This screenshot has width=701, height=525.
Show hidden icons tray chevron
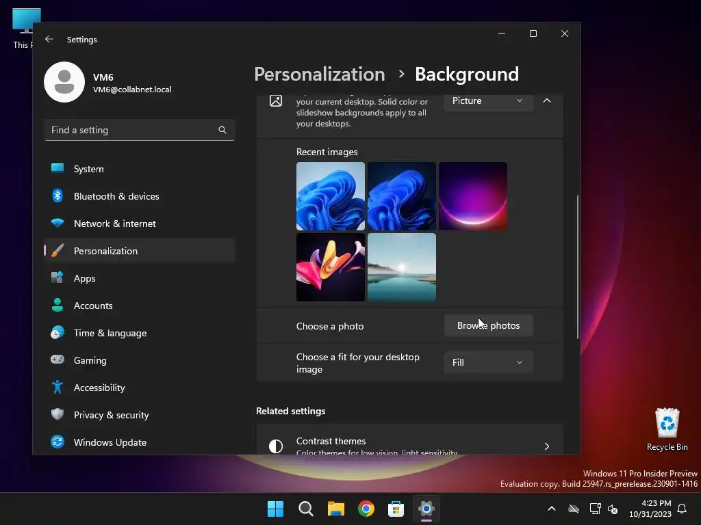point(552,509)
